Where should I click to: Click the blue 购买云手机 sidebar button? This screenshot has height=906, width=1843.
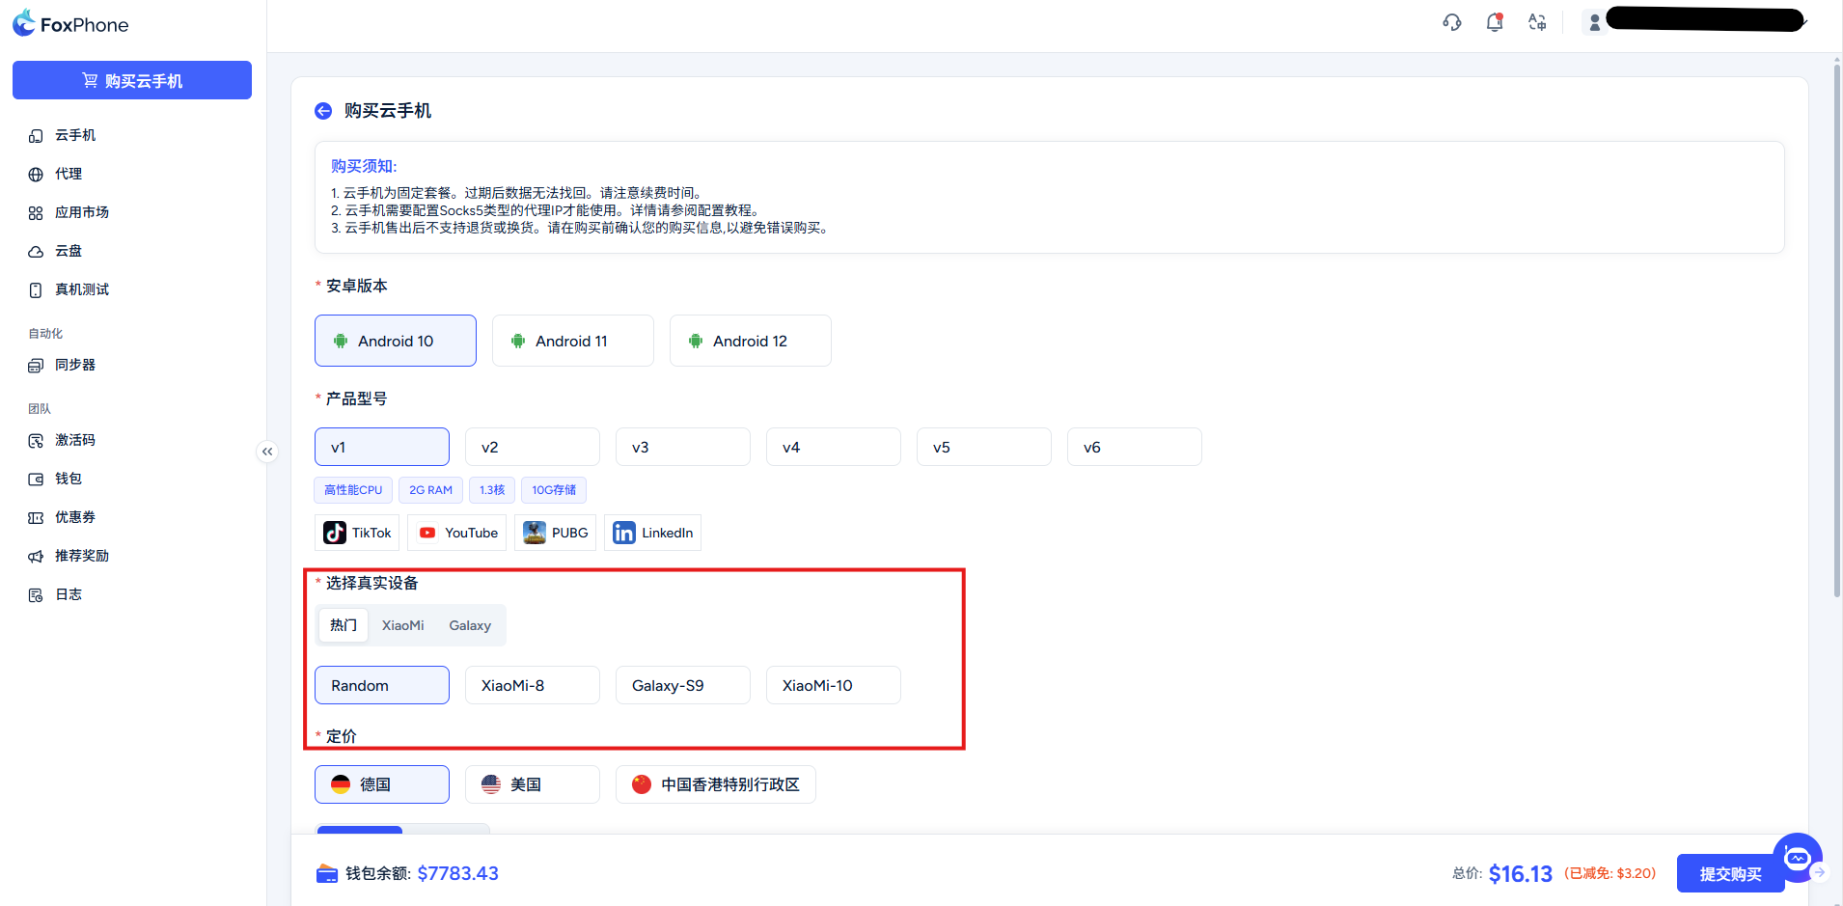(132, 80)
